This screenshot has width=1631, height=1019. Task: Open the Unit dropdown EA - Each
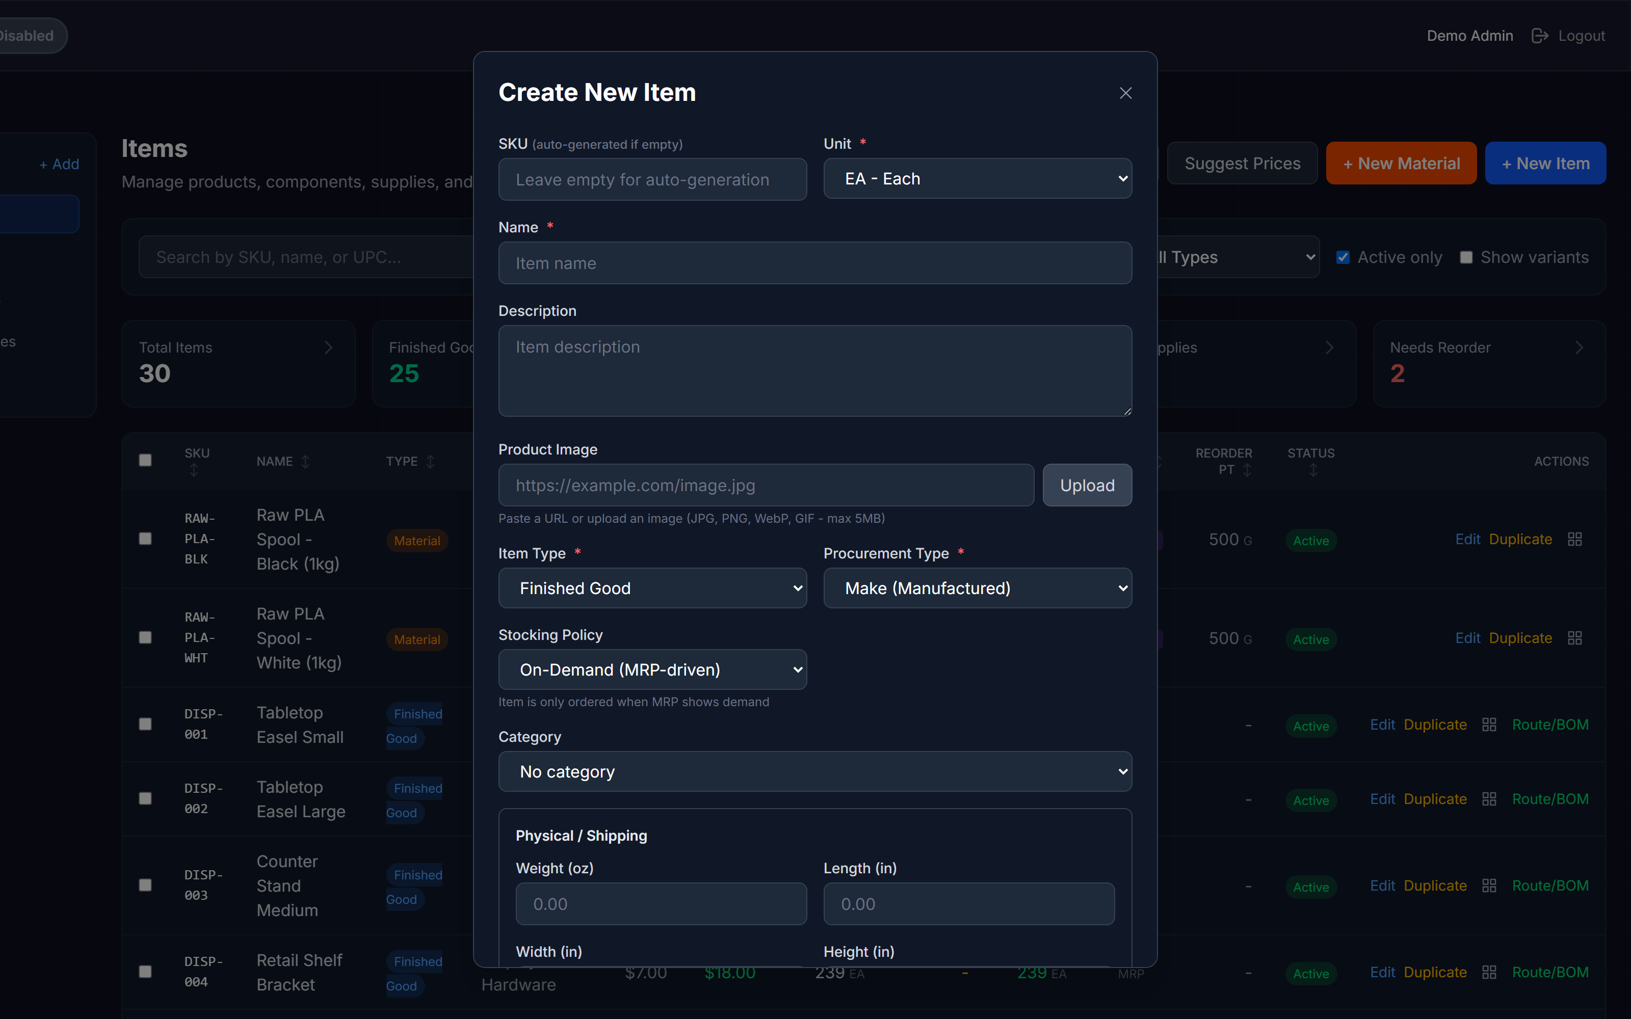pyautogui.click(x=977, y=179)
